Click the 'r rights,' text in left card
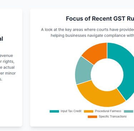 coord(7,62)
